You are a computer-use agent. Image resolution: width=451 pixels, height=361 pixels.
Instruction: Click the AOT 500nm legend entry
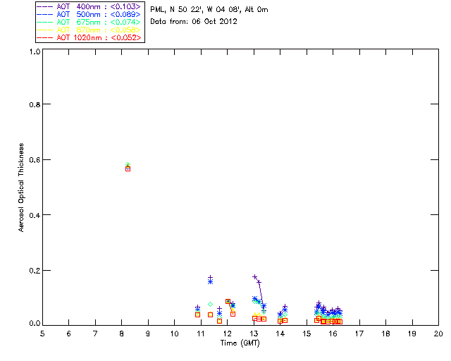pos(89,14)
